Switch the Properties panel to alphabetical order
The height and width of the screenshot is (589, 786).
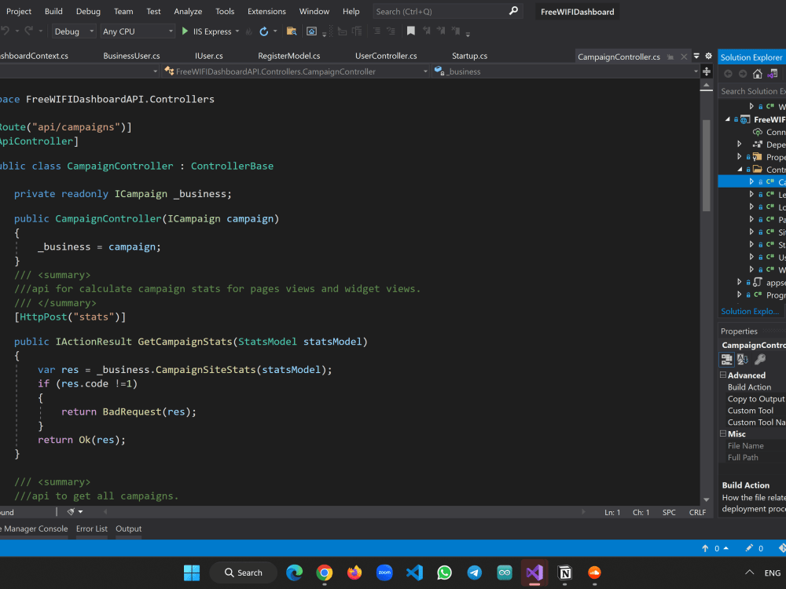(x=742, y=359)
